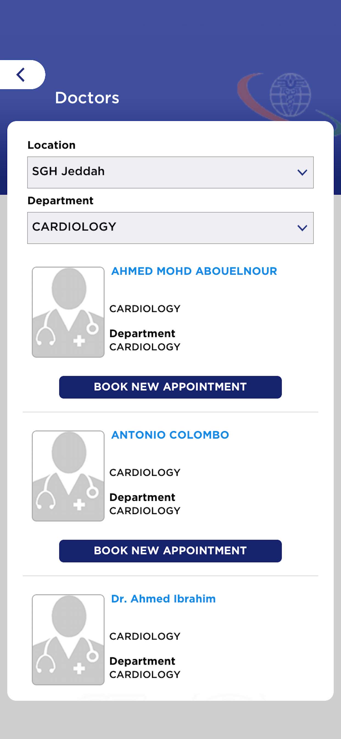Expand the CARDIOLOGY department dropdown
The width and height of the screenshot is (341, 739).
(160, 228)
